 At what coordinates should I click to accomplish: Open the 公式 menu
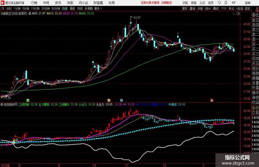(202, 3)
